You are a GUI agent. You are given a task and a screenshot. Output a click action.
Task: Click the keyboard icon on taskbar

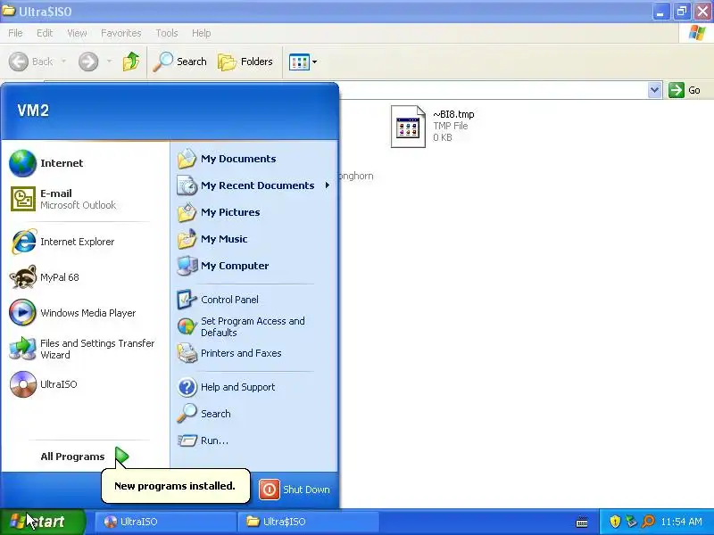click(x=582, y=522)
